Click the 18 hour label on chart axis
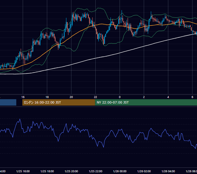 point(47,97)
